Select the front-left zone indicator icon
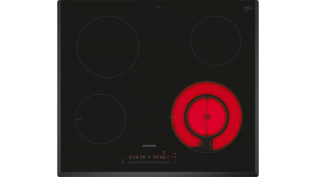Image resolution: width=316 pixels, height=177 pixels. (137, 157)
